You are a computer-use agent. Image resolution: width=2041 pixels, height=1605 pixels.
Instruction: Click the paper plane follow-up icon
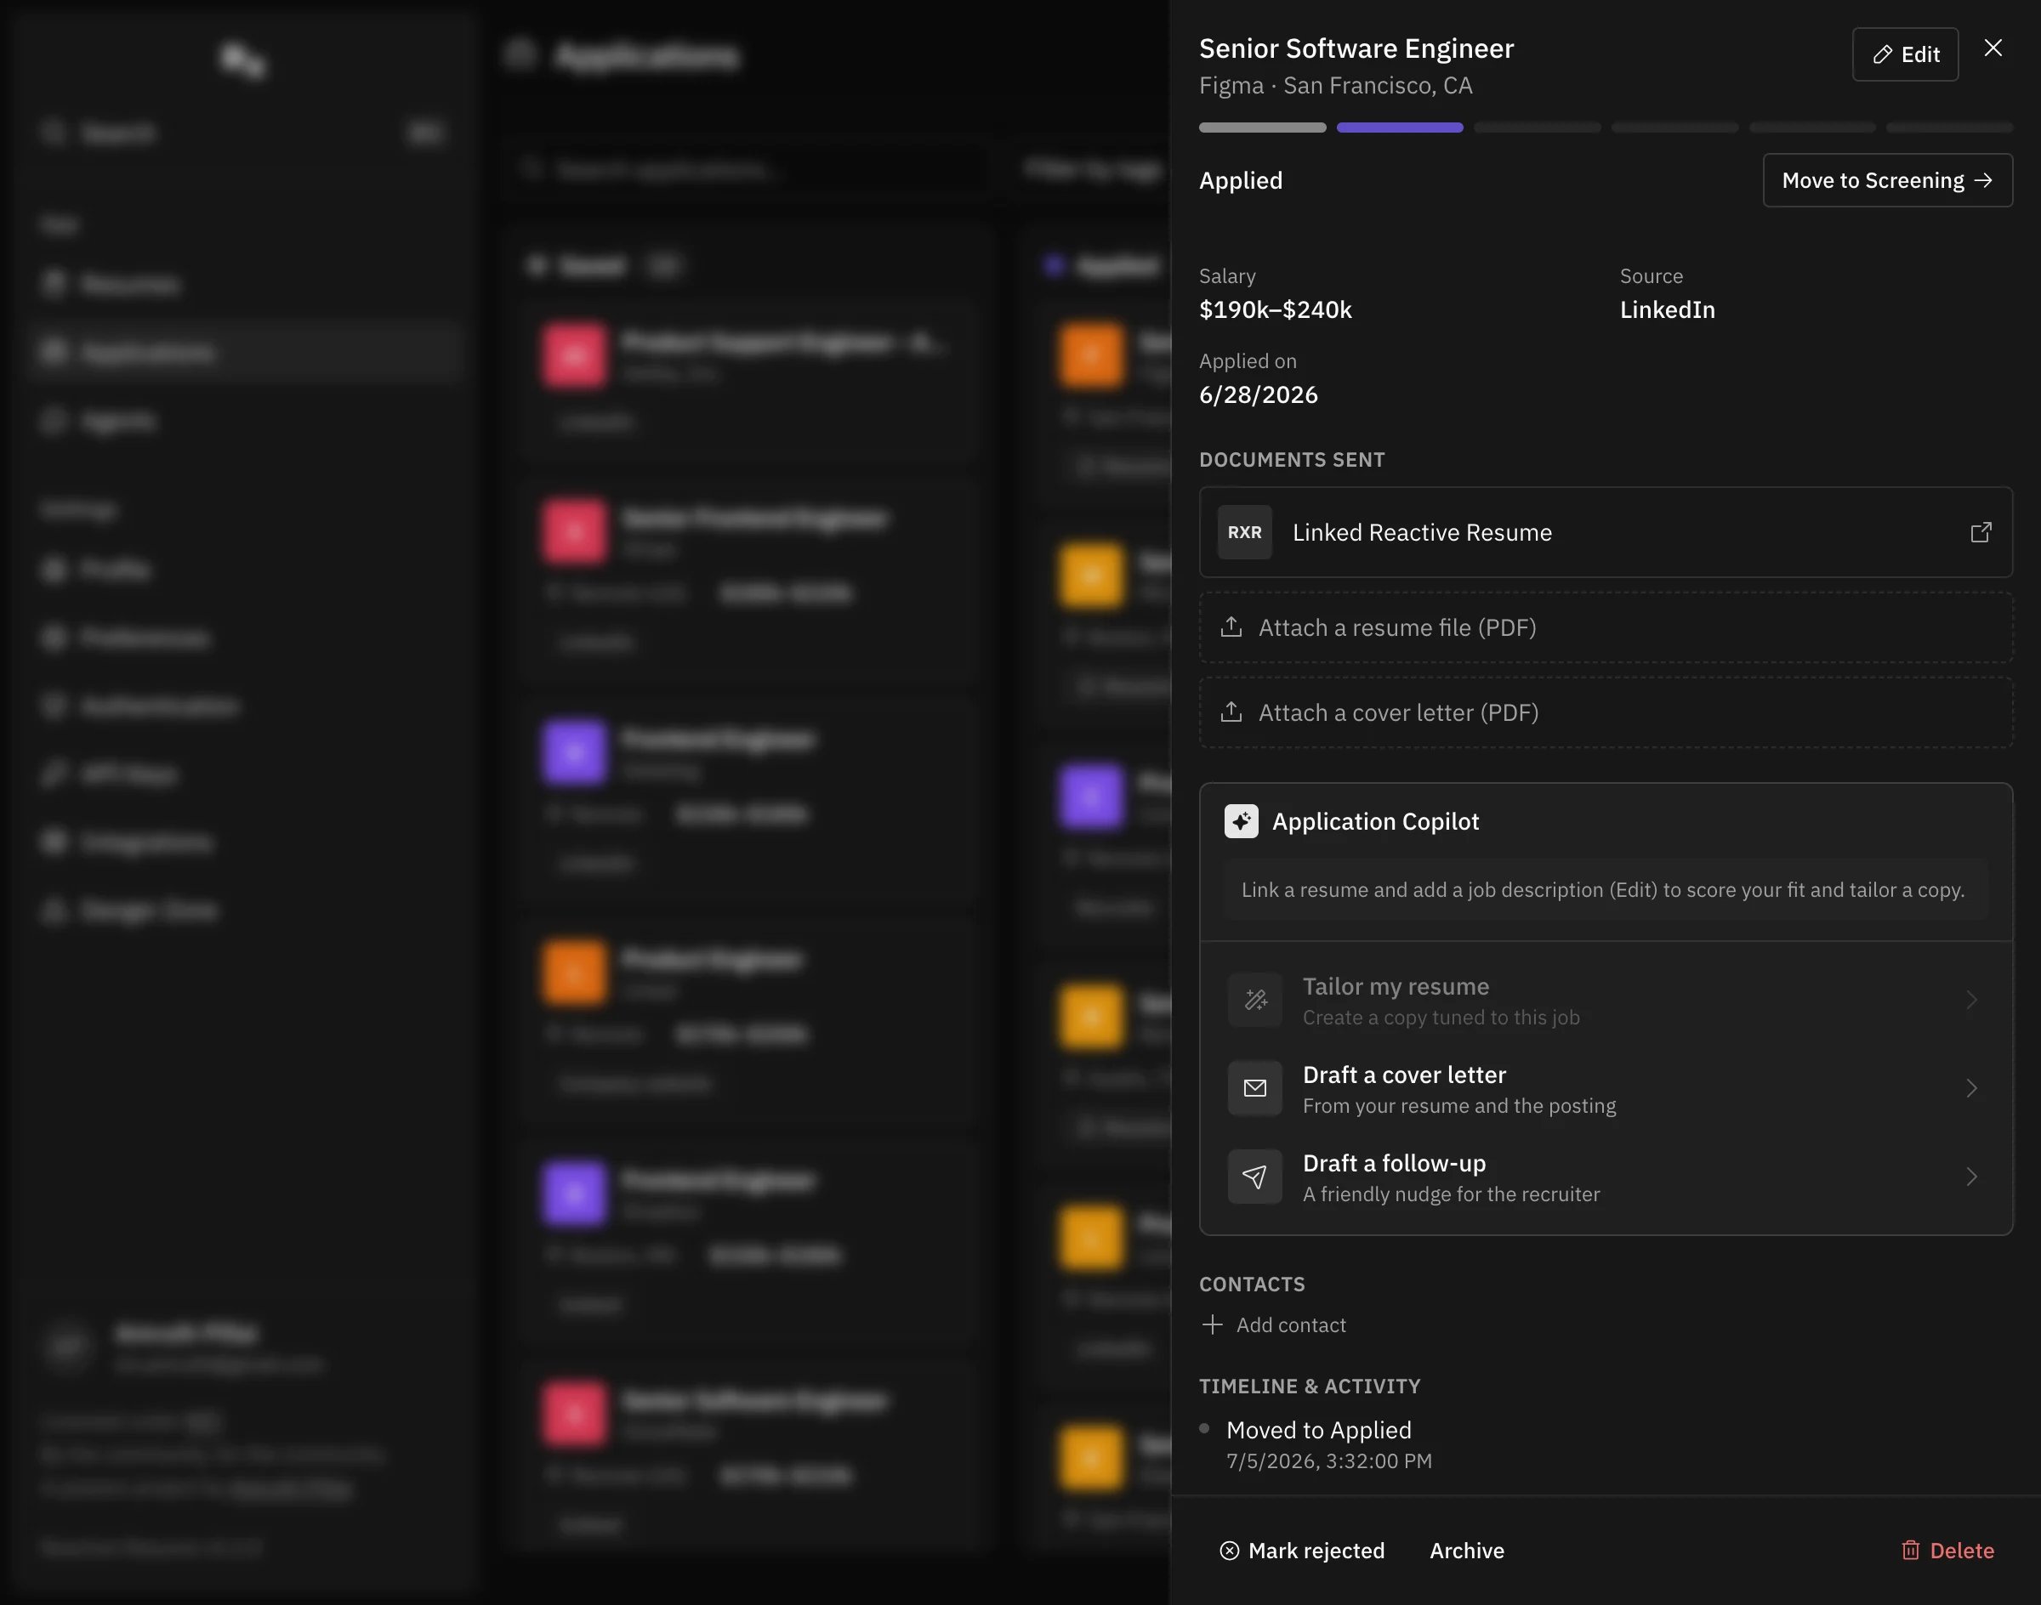(1254, 1177)
